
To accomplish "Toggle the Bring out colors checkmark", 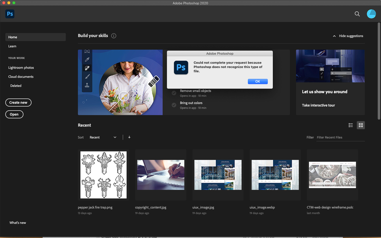I will click(174, 105).
